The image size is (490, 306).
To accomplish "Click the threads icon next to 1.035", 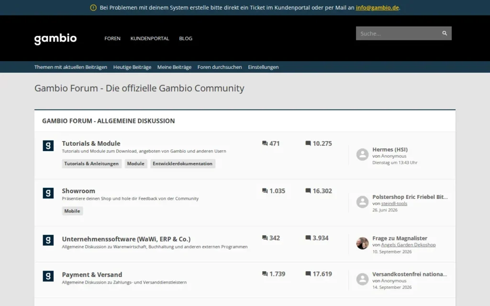I will click(x=265, y=191).
